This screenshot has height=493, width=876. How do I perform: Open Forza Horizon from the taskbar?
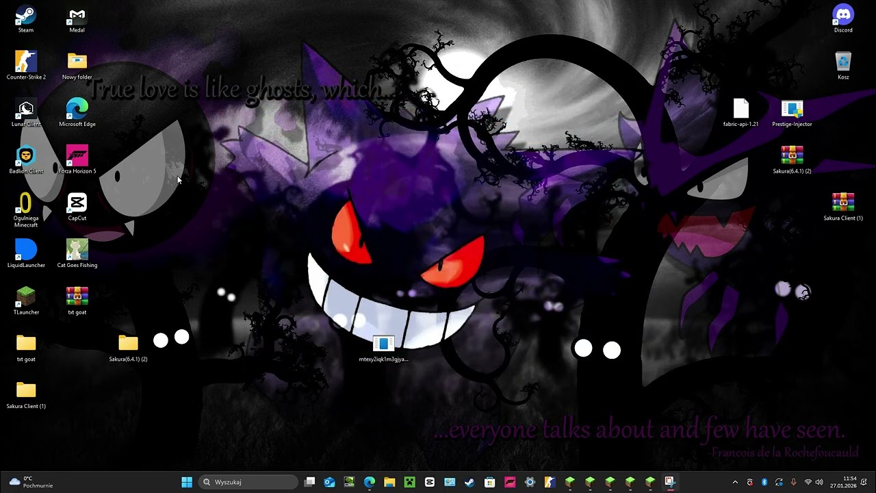(x=510, y=482)
